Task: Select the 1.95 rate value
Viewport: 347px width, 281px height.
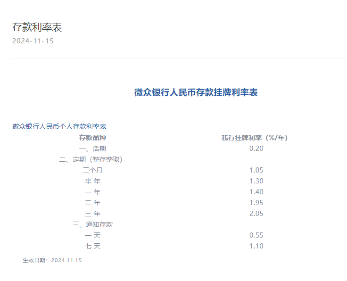Action: (x=256, y=203)
